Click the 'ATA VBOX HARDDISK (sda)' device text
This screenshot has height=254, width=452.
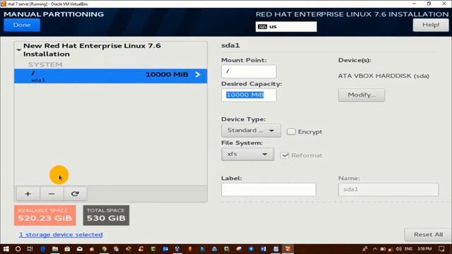383,76
